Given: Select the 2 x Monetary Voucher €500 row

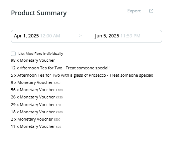Looking at the screenshot, I should [36, 119].
